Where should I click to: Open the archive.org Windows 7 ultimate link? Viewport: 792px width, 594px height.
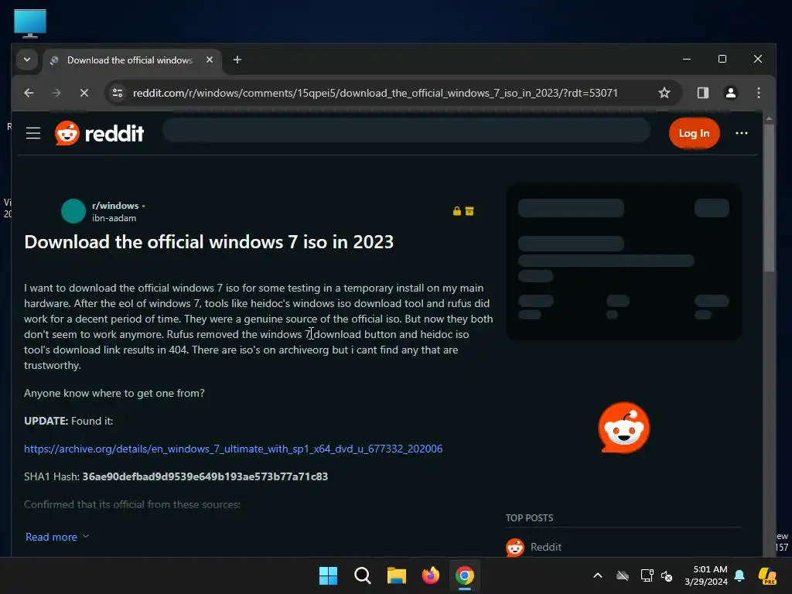(x=234, y=449)
